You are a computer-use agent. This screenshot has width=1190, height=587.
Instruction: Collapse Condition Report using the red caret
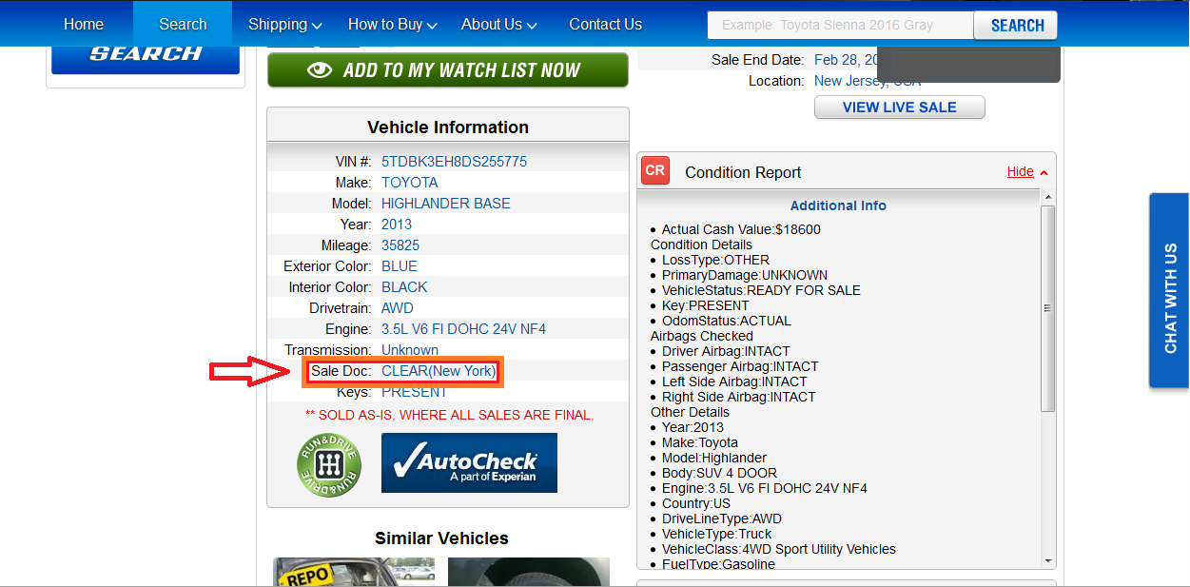(x=1044, y=172)
